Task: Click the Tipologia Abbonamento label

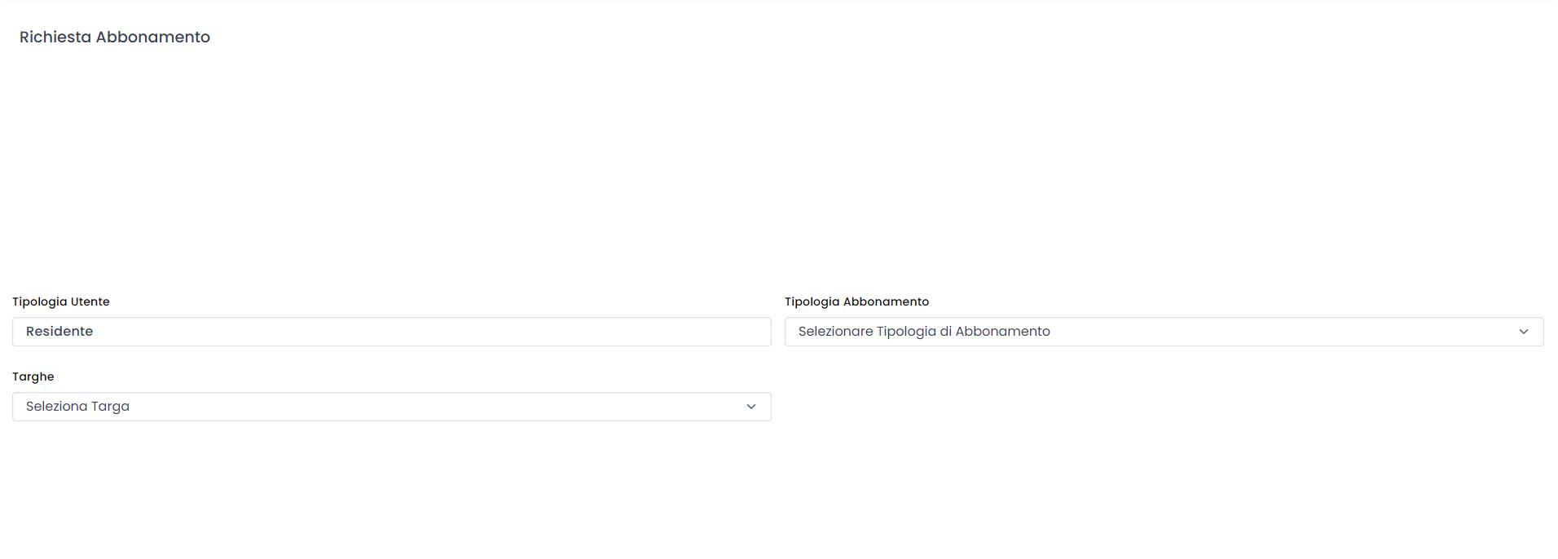Action: 856,302
